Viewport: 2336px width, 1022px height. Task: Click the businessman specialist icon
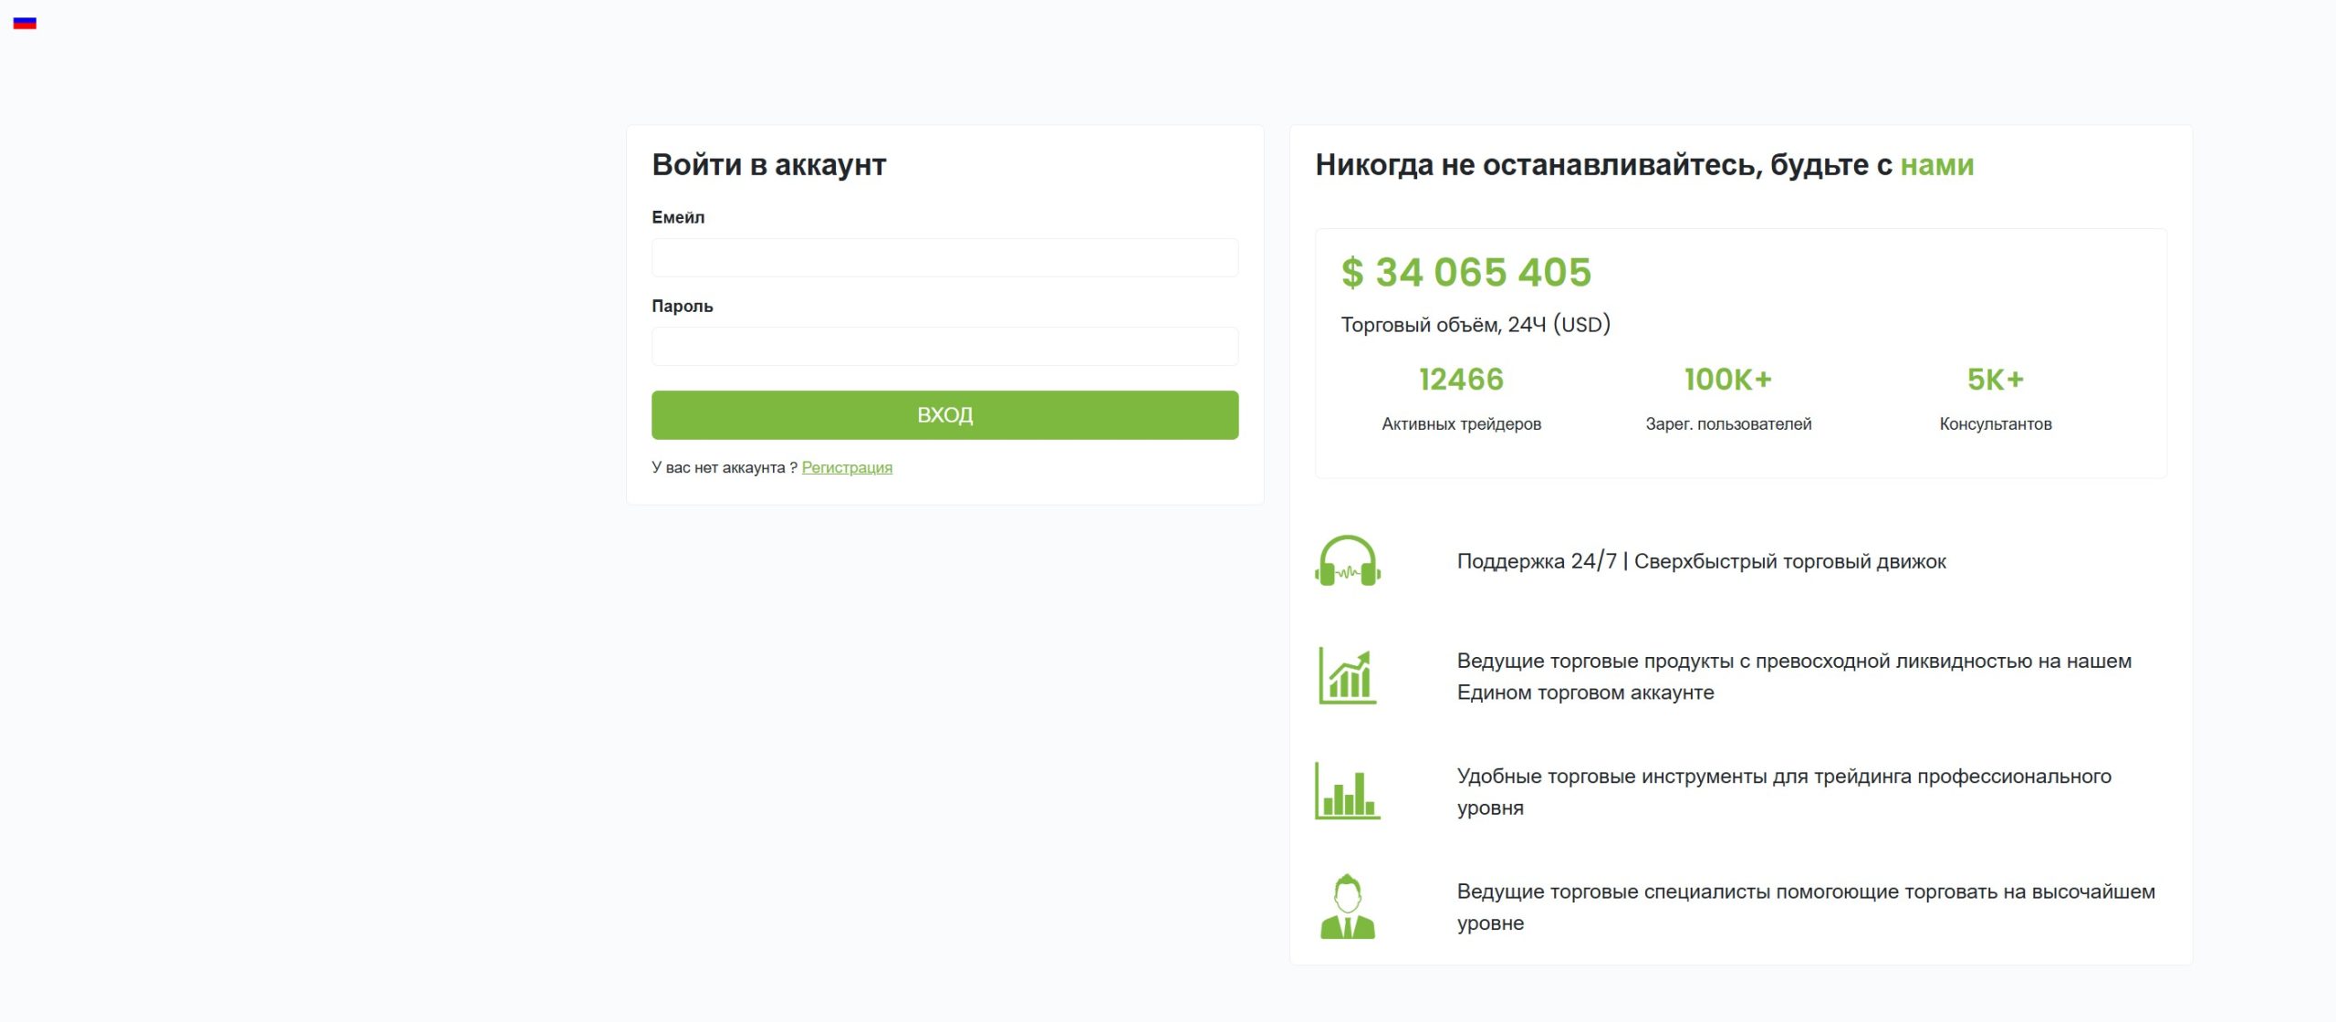1347,906
